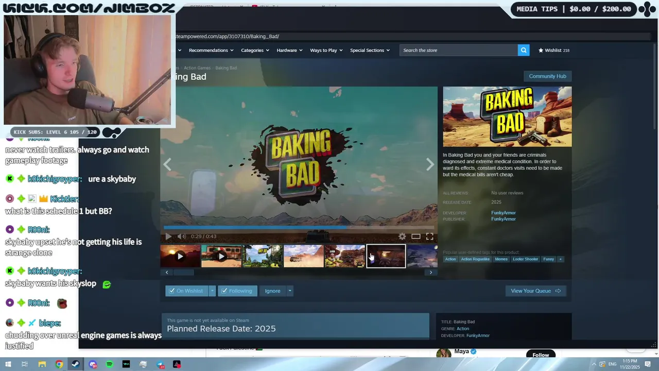
Task: Open Spotify from the taskbar
Action: pos(110,364)
